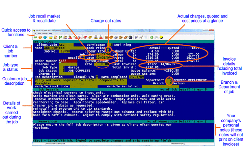The width and height of the screenshot is (245, 160).
Task: Toggle the Closed? Y/N field
Action: [96, 77]
